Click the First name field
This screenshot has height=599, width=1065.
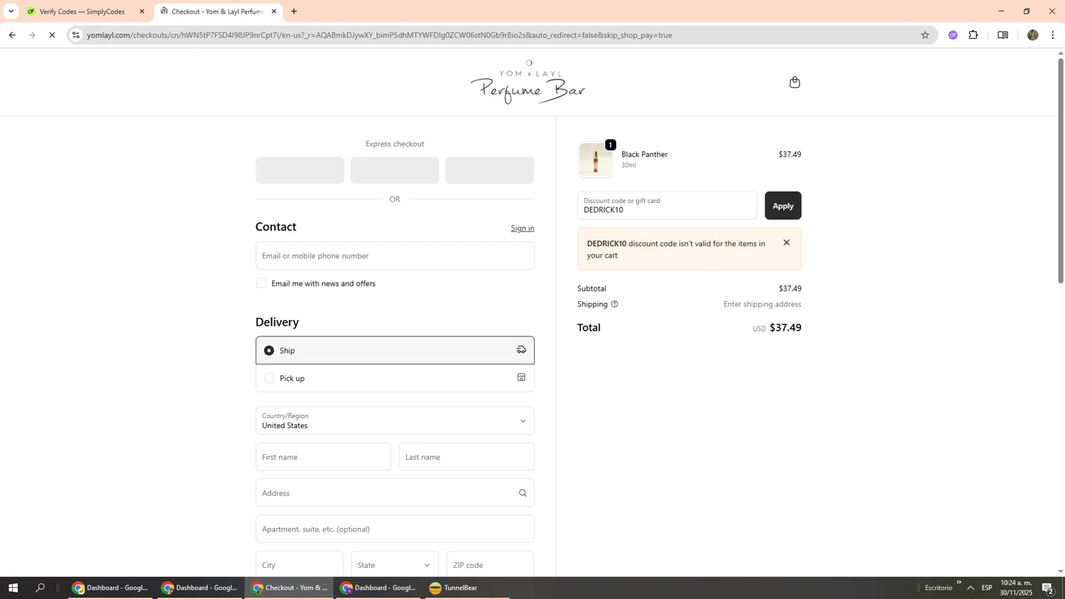(x=323, y=457)
